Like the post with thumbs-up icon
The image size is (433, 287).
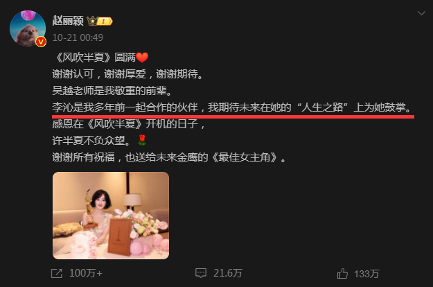342,273
